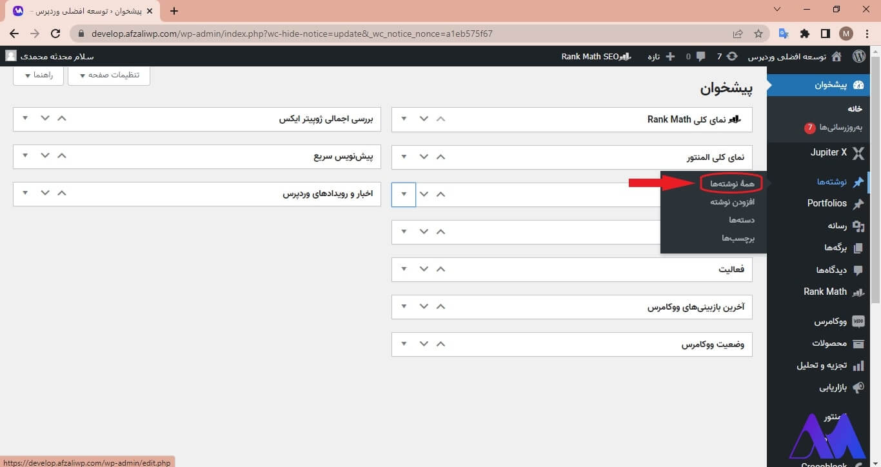Toggle the نمای کلی Rank Math panel triangle

coord(404,119)
